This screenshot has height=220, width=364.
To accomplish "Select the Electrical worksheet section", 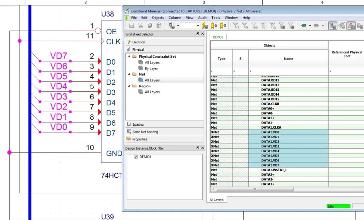I will [164, 42].
